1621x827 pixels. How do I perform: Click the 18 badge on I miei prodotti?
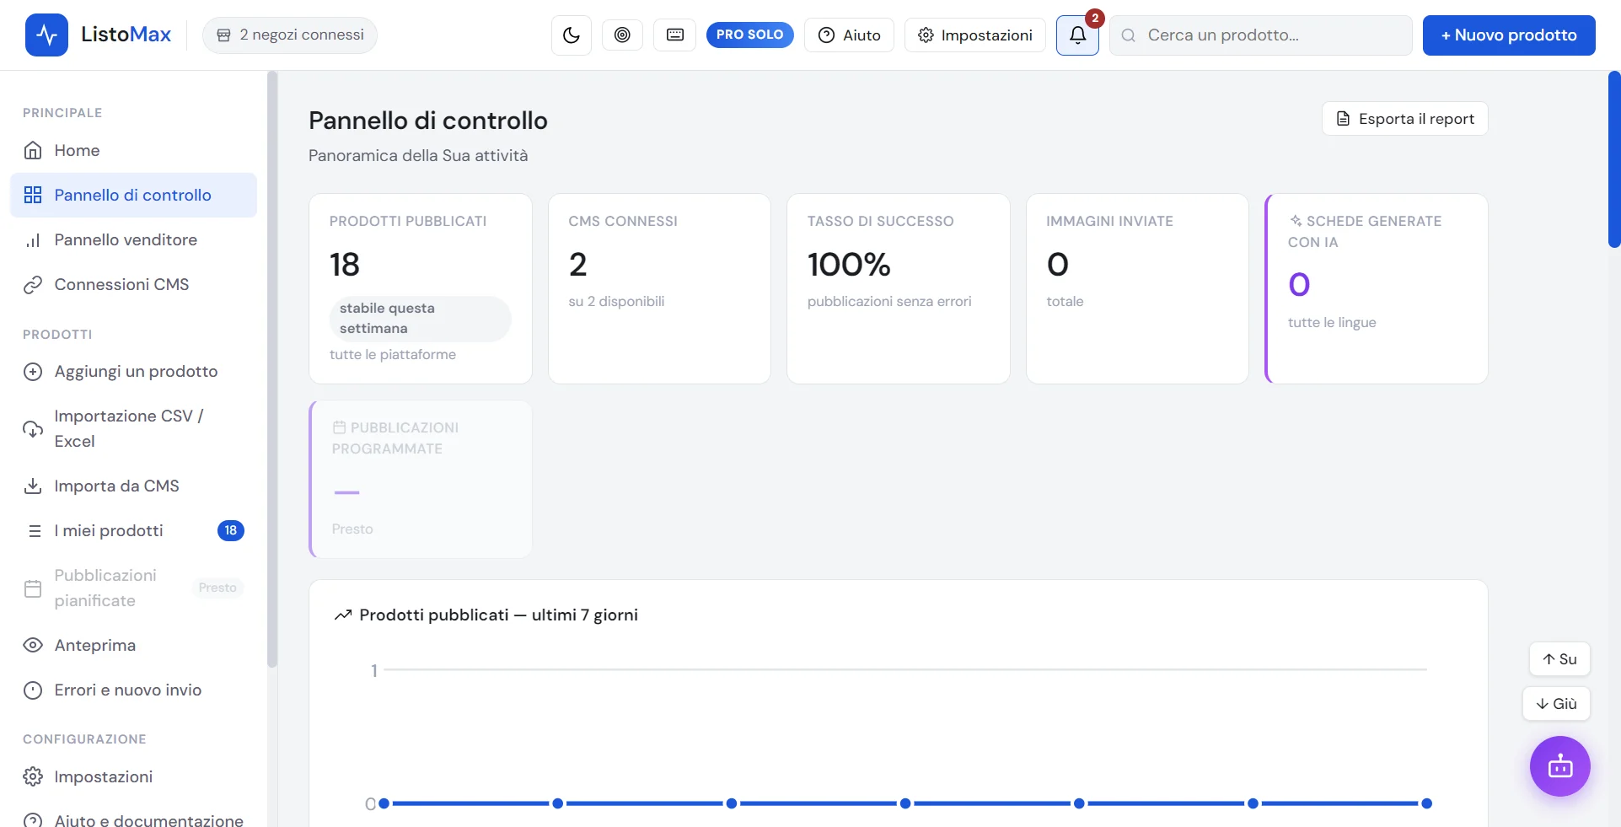click(x=231, y=530)
